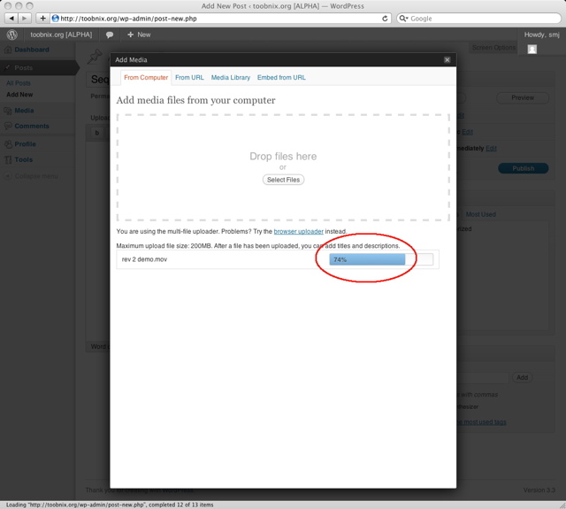Click the Comments icon in sidebar
Image resolution: width=566 pixels, height=509 pixels.
(x=8, y=126)
